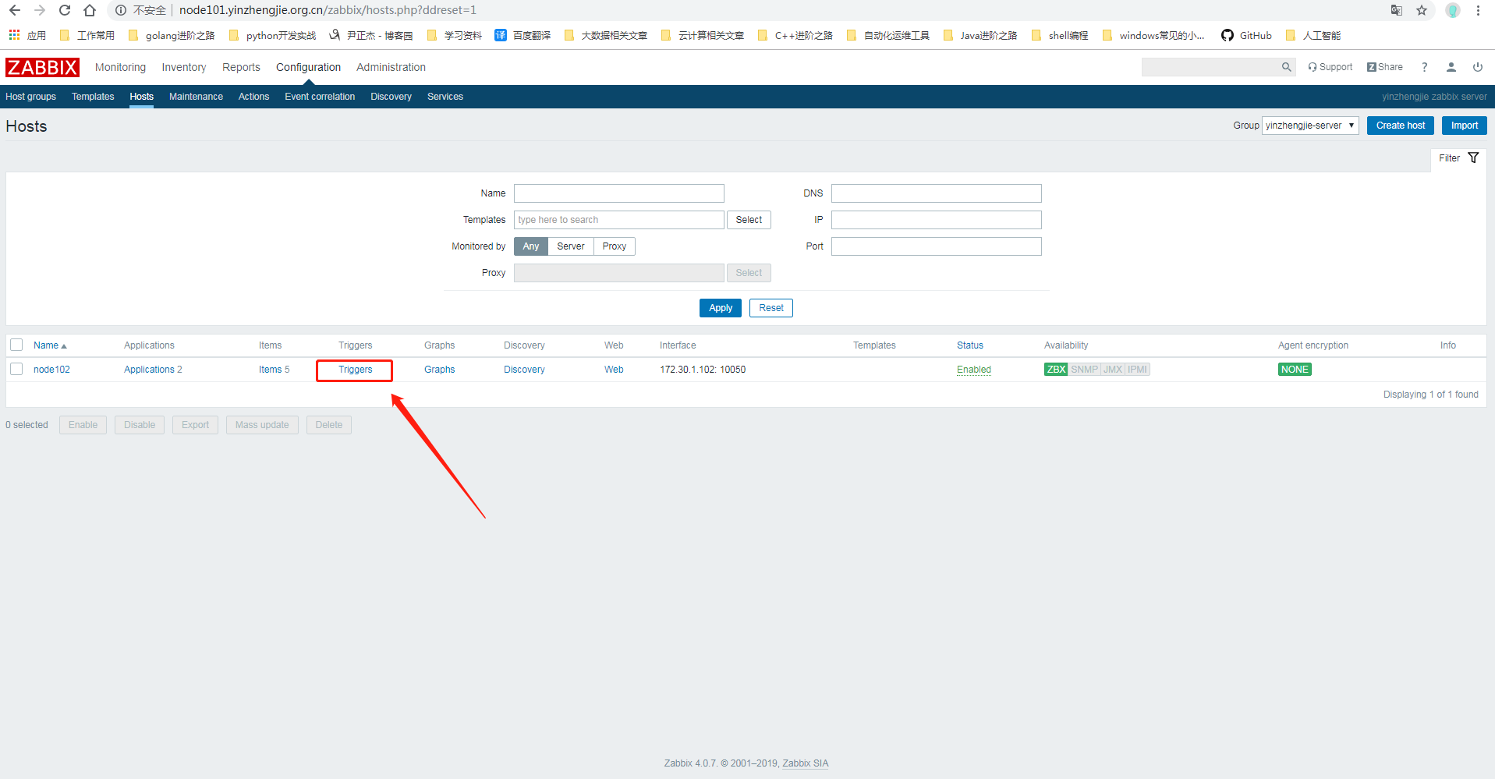Open Inventory menu
The height and width of the screenshot is (779, 1495).
click(x=184, y=67)
